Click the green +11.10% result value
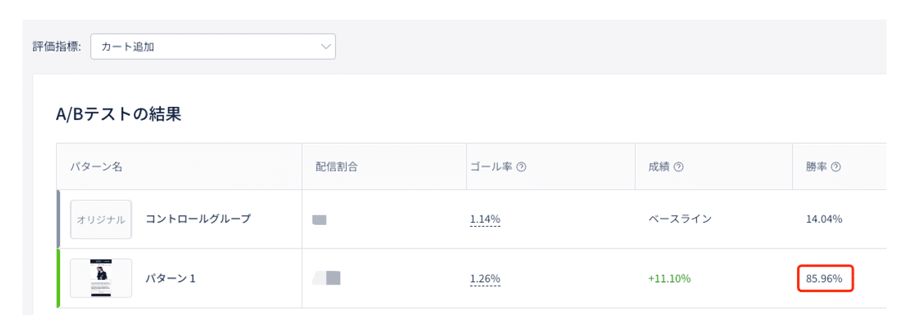 tap(669, 279)
